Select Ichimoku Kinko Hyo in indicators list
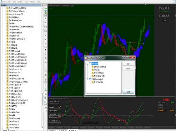 [x=100, y=67]
